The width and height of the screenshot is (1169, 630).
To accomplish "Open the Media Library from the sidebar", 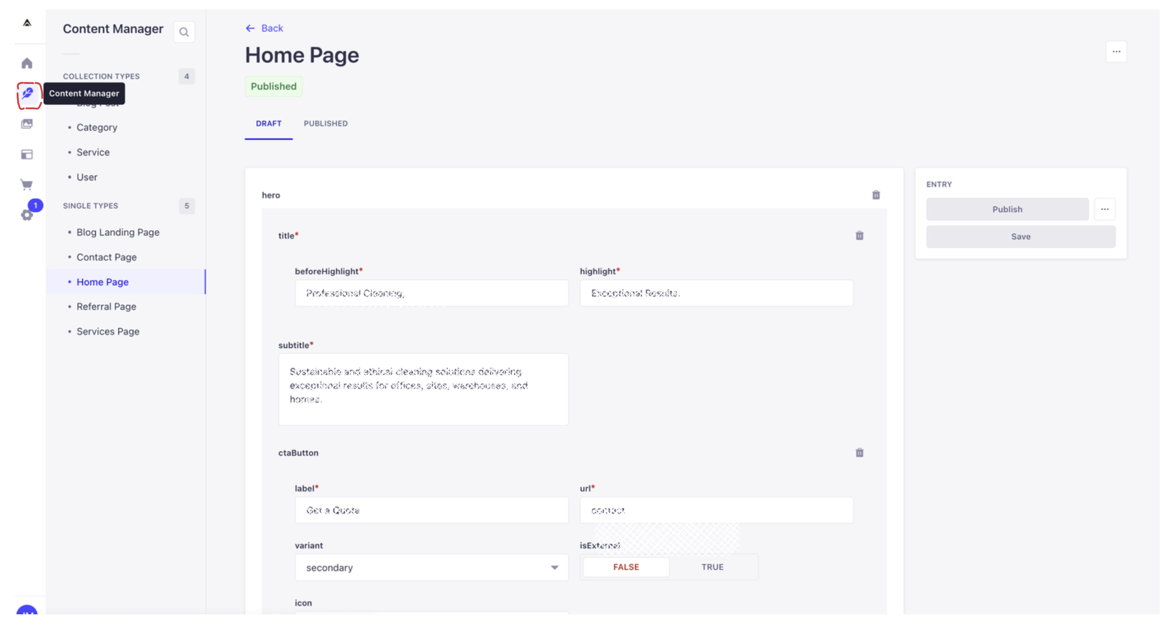I will (x=27, y=124).
